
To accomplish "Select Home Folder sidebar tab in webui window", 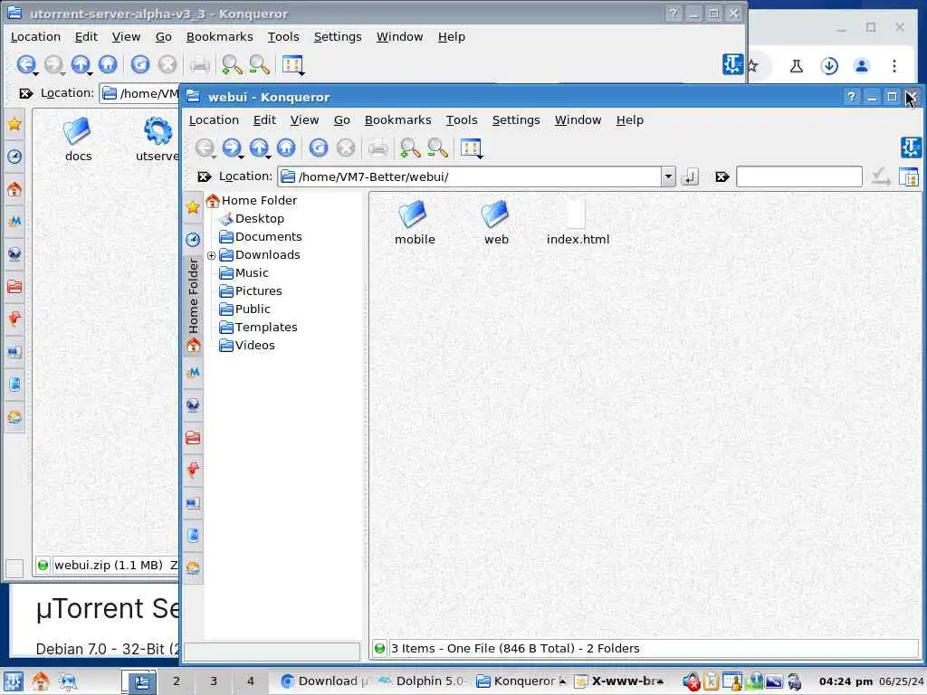I will click(194, 304).
